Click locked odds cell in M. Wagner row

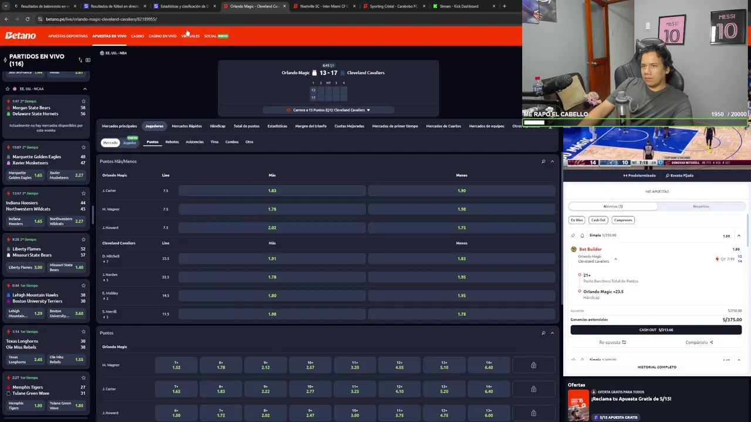coord(533,365)
